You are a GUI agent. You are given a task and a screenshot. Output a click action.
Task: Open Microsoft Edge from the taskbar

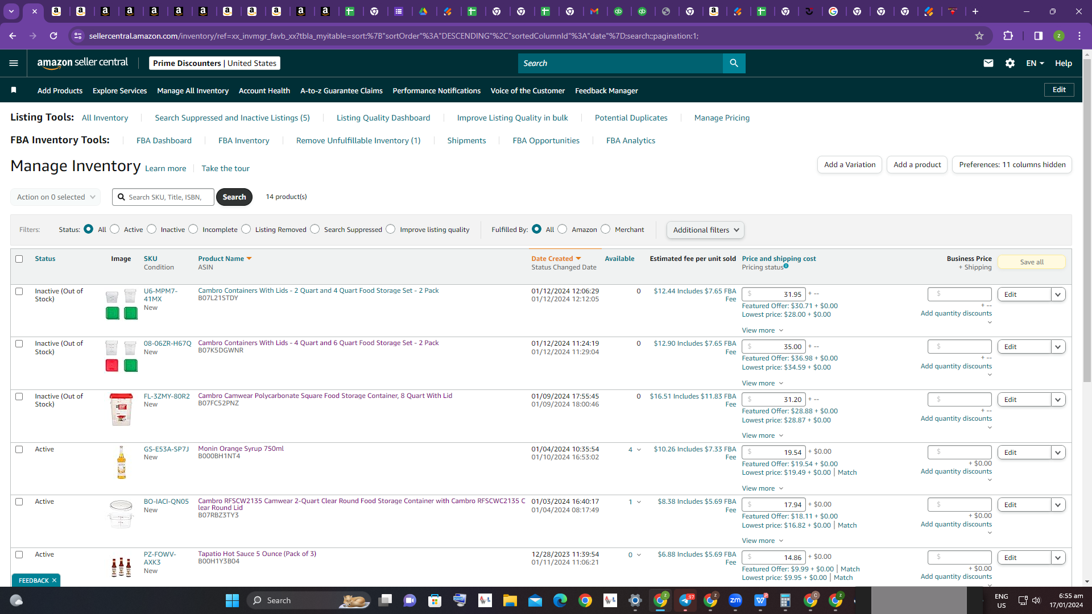560,600
